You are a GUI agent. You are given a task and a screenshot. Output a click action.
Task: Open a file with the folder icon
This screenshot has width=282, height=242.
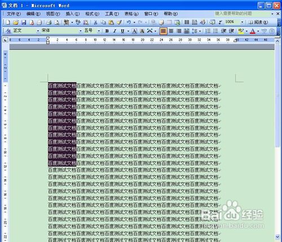[x=16, y=23]
